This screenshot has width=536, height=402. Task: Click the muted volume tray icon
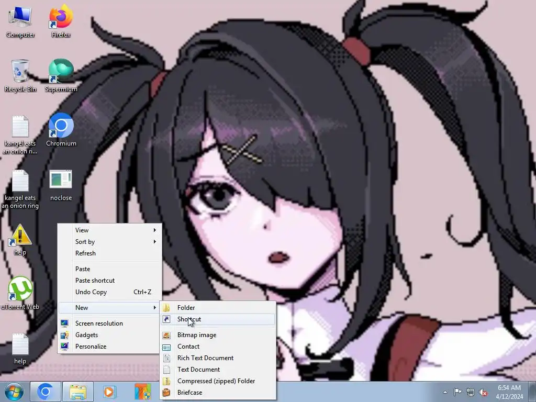(x=483, y=392)
